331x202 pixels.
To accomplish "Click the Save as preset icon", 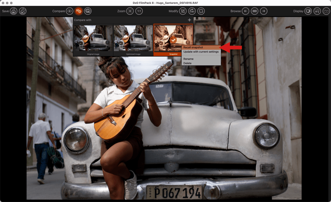I will point(23,11).
